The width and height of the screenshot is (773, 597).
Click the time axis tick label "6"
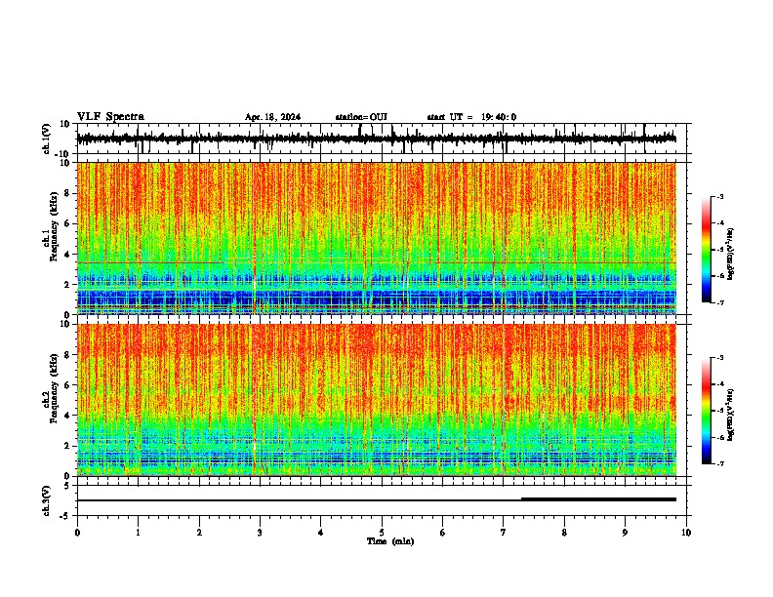pyautogui.click(x=443, y=533)
